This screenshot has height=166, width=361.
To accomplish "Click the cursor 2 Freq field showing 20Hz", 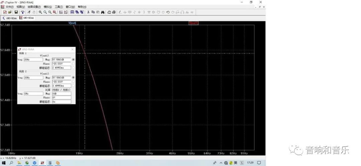I will [x=33, y=78].
